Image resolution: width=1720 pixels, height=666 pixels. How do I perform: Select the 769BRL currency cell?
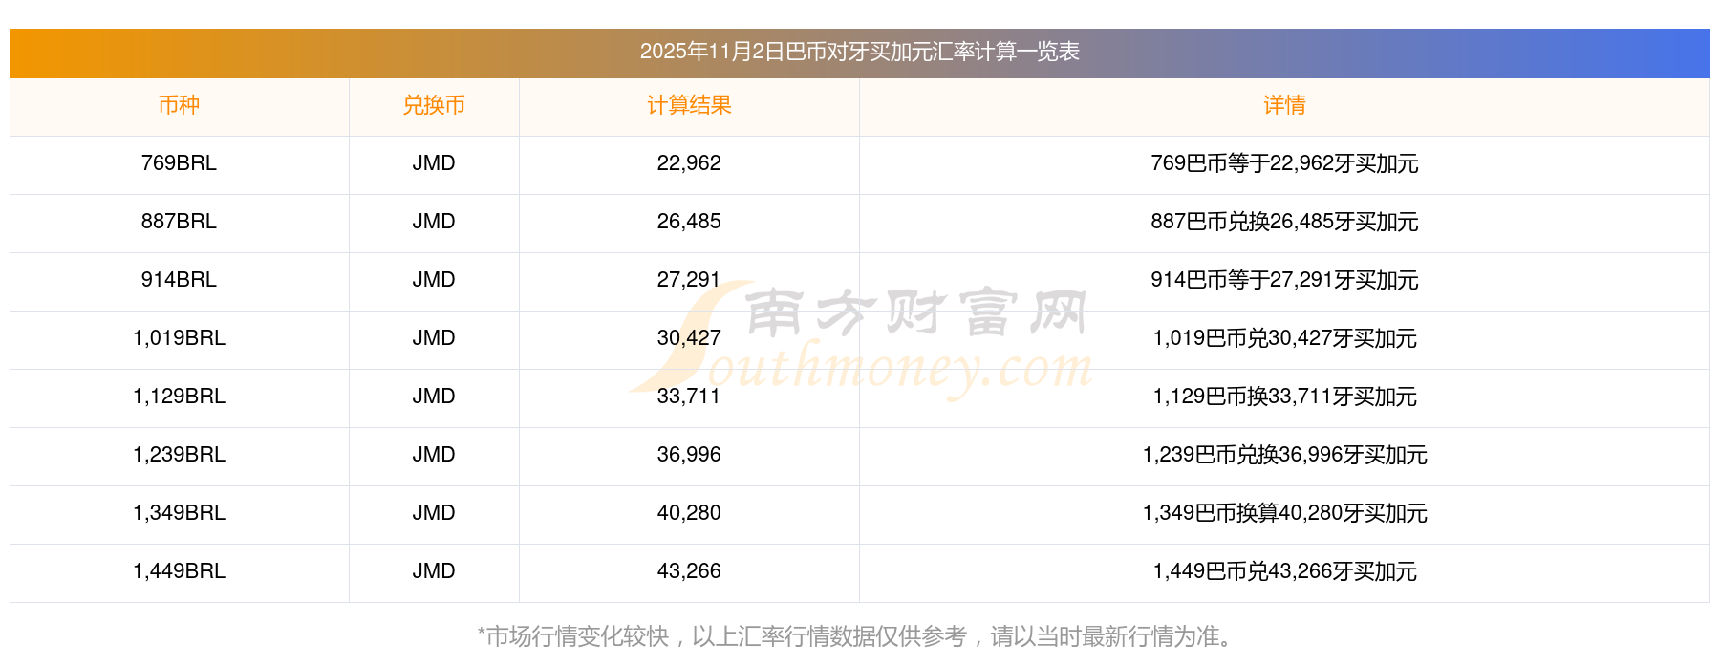tap(179, 163)
